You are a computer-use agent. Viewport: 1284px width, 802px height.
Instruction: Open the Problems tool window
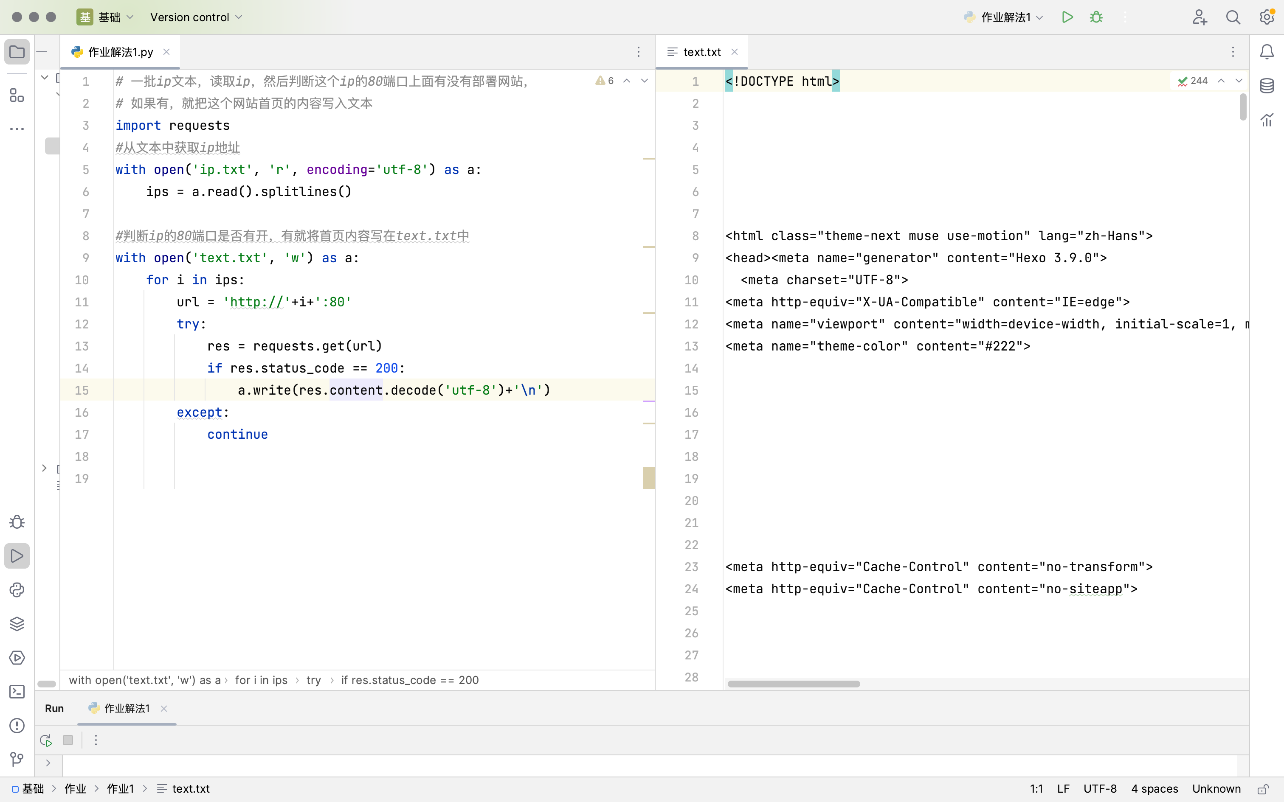17,726
